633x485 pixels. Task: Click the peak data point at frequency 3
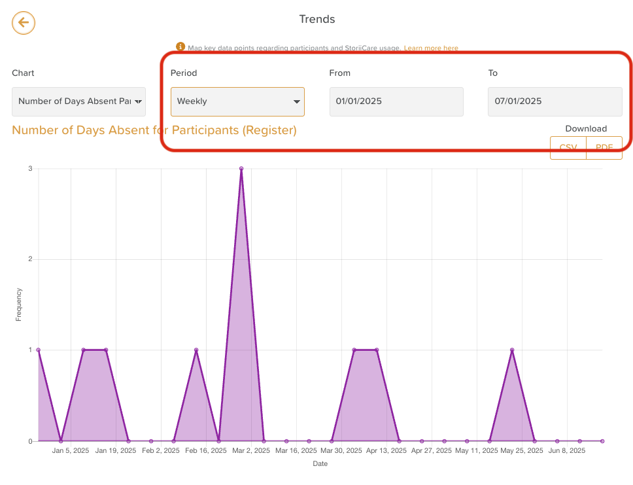coord(241,168)
